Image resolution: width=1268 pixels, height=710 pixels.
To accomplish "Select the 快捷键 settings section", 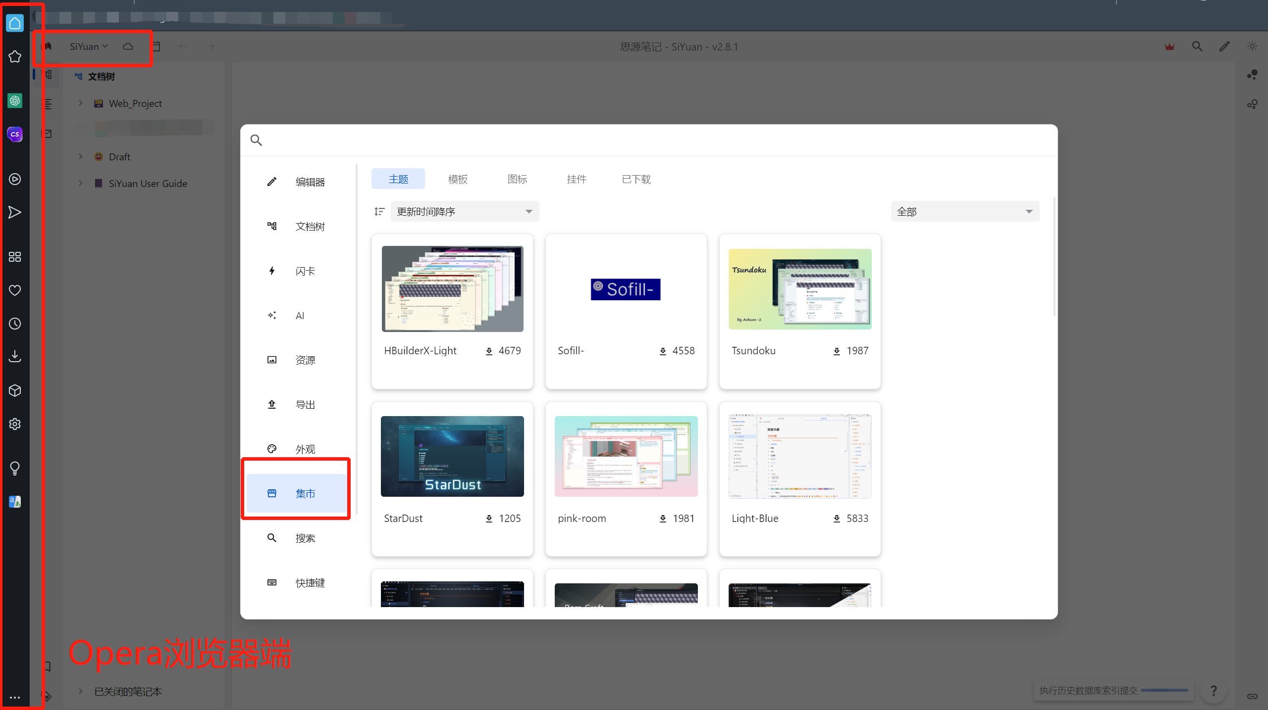I will point(310,583).
